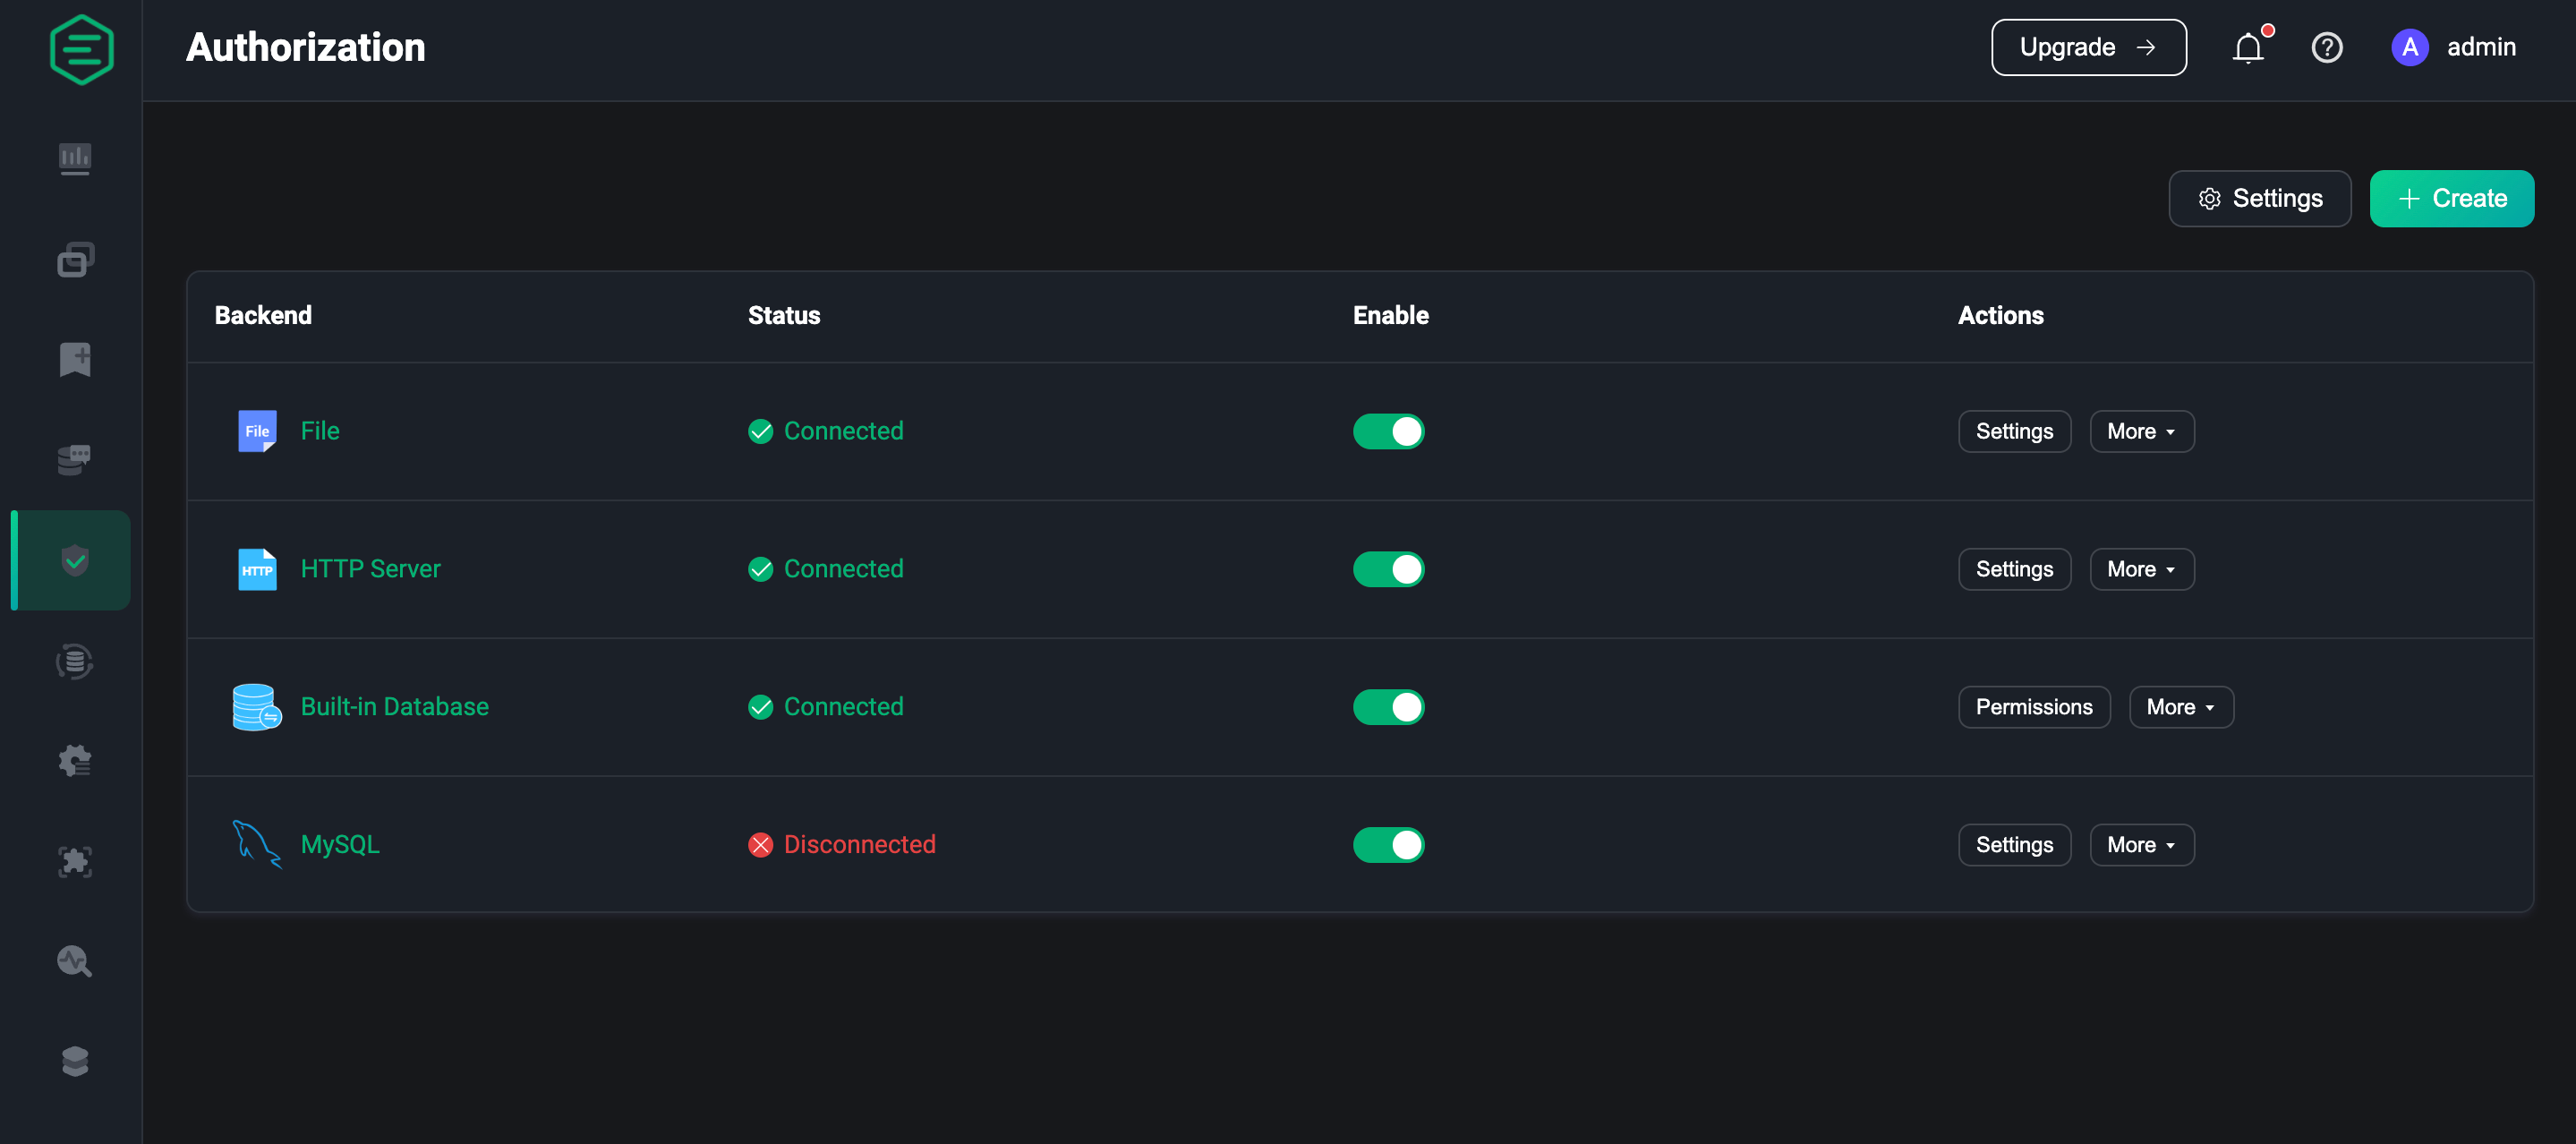Open the HTTP Server backend link

click(370, 569)
